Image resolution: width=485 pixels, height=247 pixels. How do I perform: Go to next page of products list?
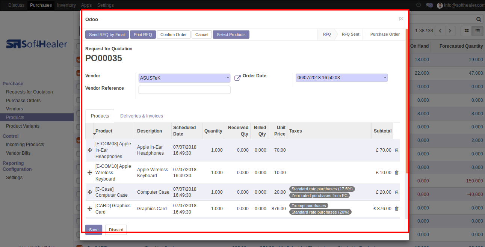[450, 31]
